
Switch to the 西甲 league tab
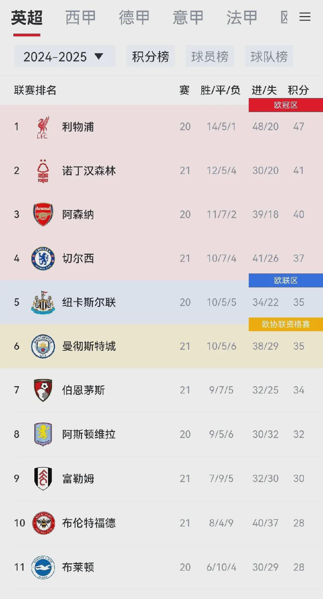point(81,18)
